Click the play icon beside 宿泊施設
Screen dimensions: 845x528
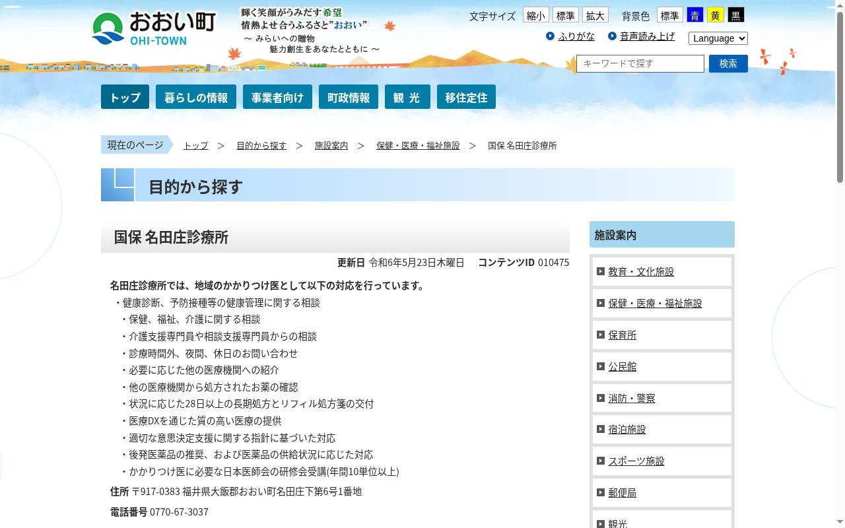pos(601,429)
